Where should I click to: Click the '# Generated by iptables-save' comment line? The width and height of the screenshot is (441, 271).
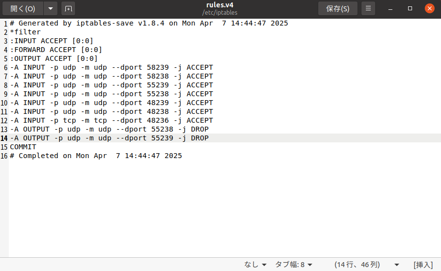pyautogui.click(x=149, y=23)
